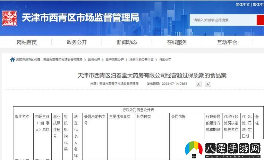This screenshot has width=264, height=160.
Task: Increase font size with the A+ button
Action: pyautogui.click(x=208, y=84)
